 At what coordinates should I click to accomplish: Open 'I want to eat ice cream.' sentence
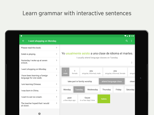click(x=39, y=97)
